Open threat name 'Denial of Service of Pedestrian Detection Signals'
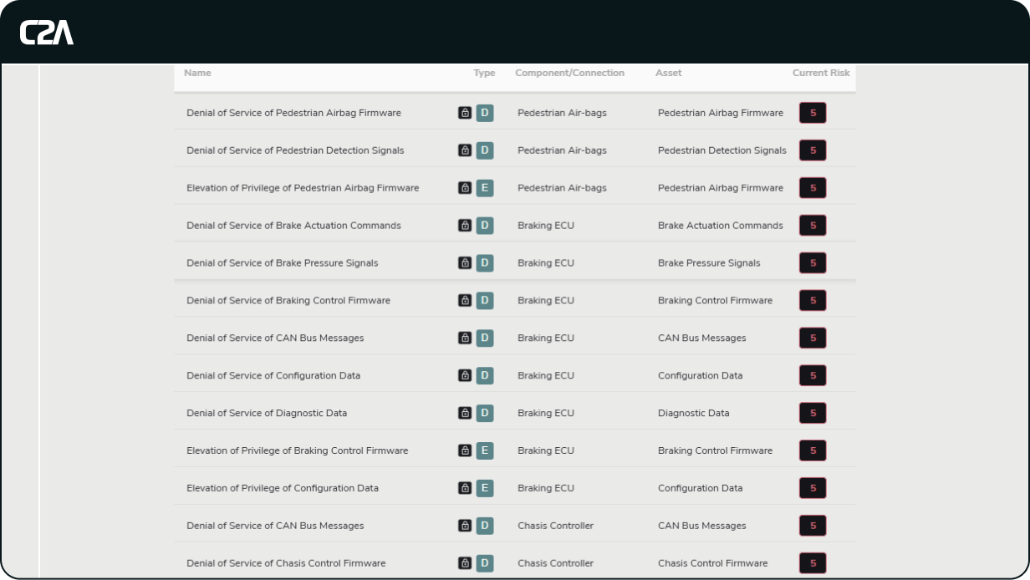This screenshot has height=580, width=1030. click(295, 150)
